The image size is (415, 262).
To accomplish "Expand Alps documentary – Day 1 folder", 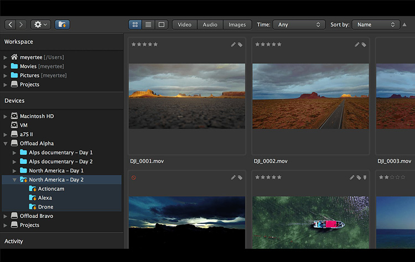I will pyautogui.click(x=14, y=153).
